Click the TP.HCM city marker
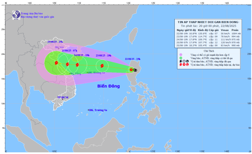This screenshot has width=252, height=154. point(62,99)
